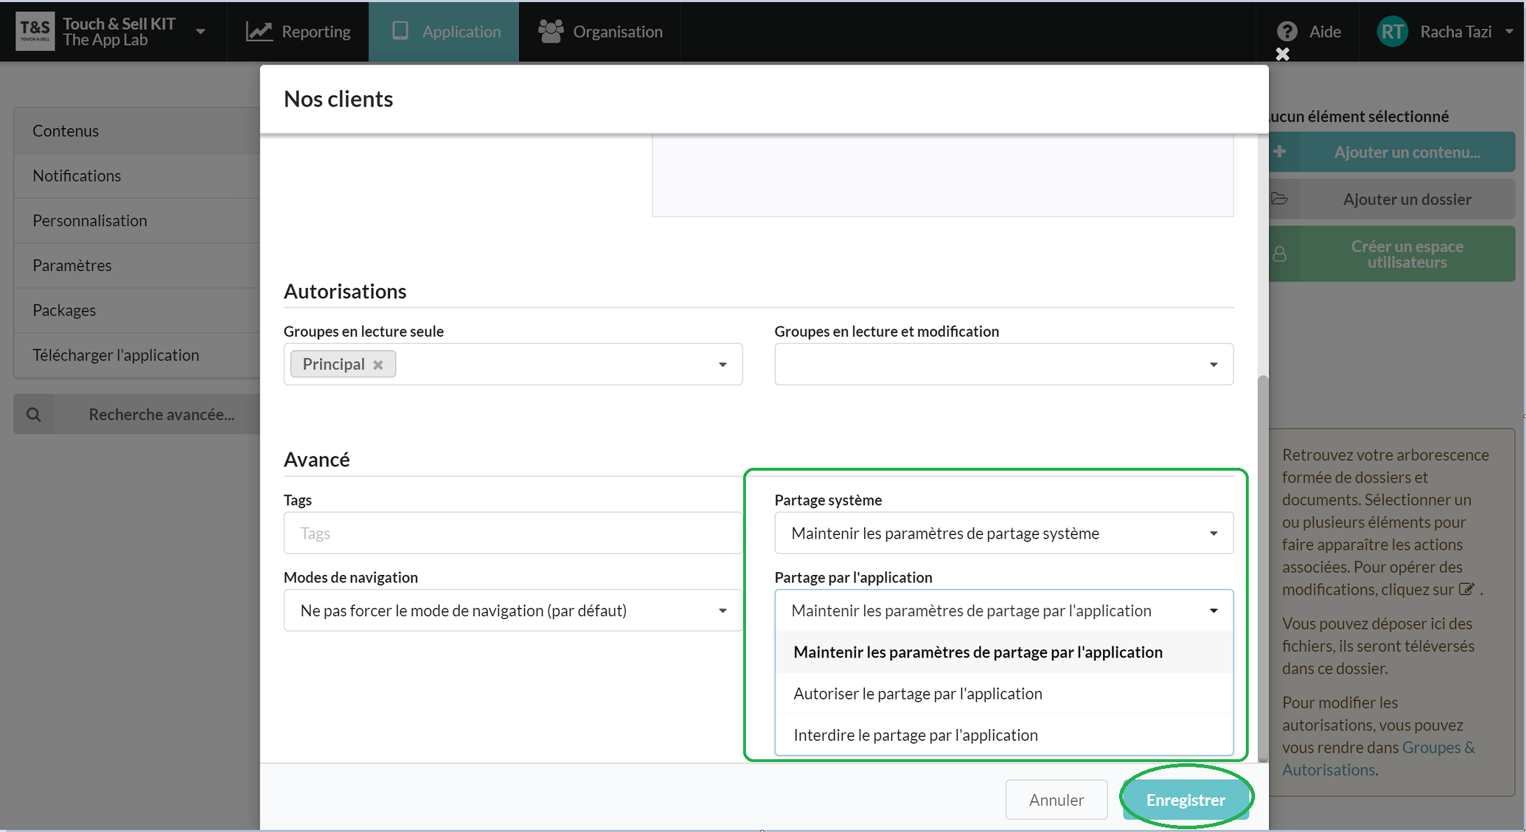
Task: Click the Organisation users icon
Action: tap(550, 32)
